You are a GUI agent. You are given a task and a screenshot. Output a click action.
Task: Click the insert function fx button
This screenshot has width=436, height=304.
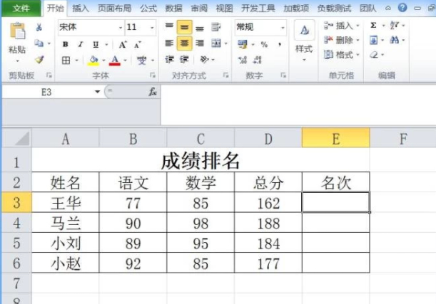(153, 92)
